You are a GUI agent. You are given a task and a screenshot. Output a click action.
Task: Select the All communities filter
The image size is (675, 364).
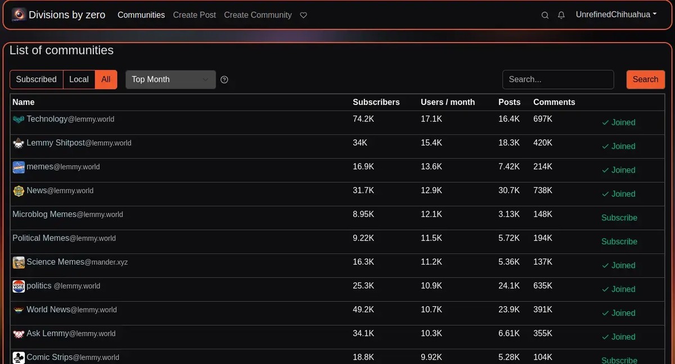click(x=106, y=79)
